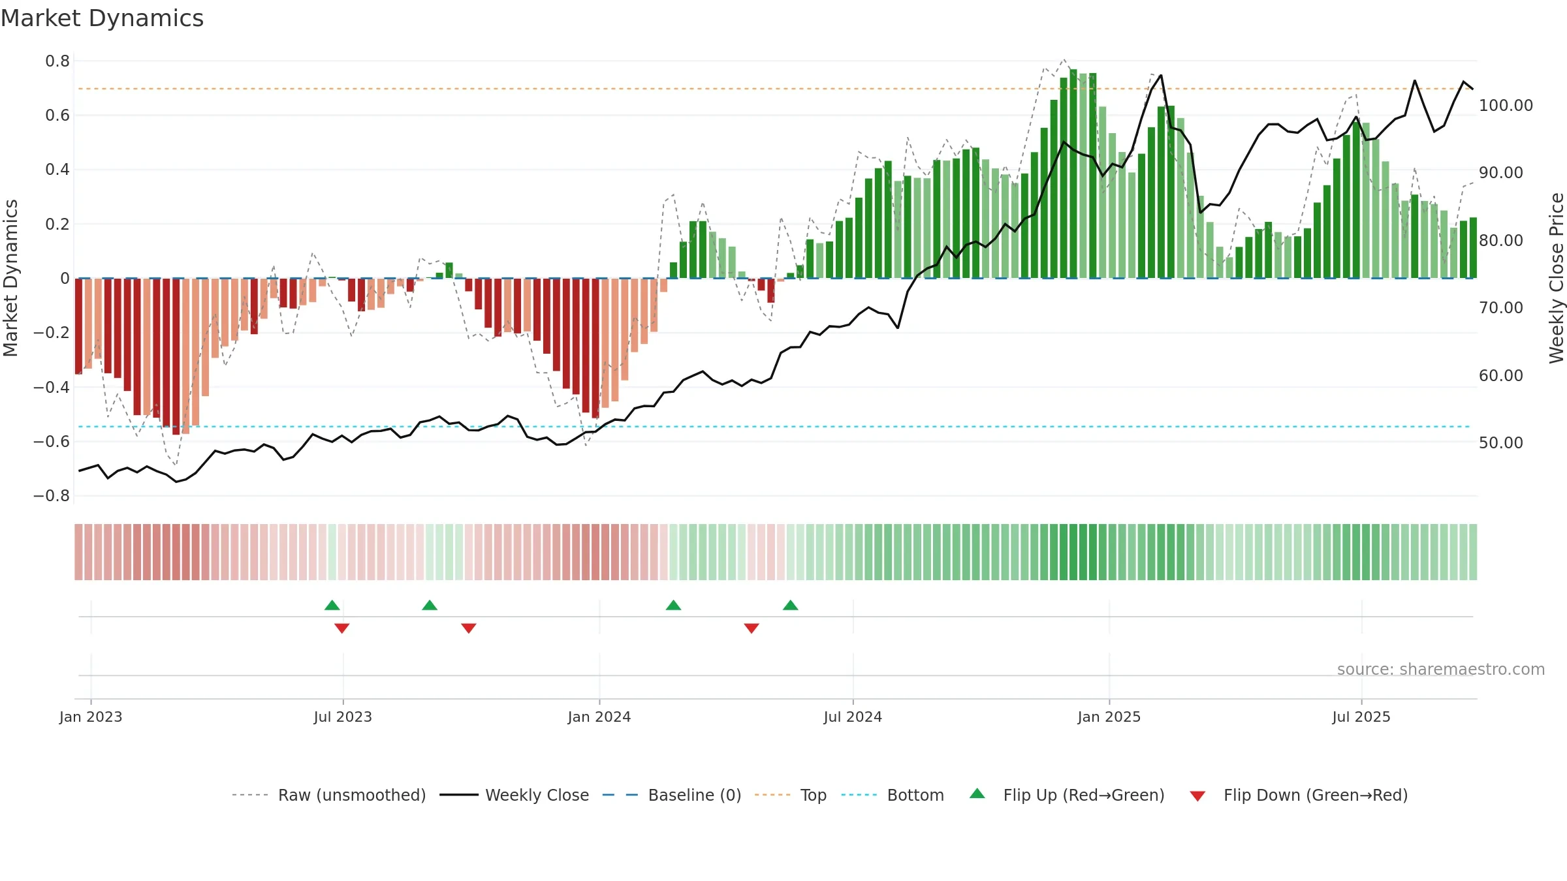This screenshot has height=881, width=1567.
Task: Click the 90.00 right axis price label
Action: point(1501,173)
